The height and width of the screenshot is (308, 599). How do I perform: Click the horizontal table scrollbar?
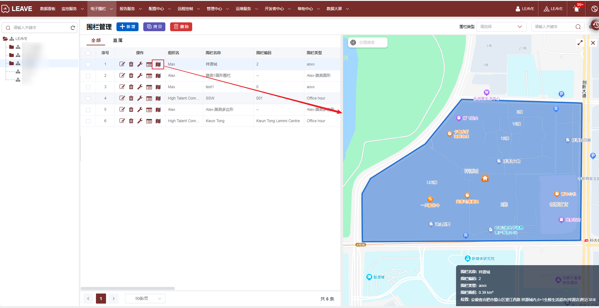click(128, 288)
